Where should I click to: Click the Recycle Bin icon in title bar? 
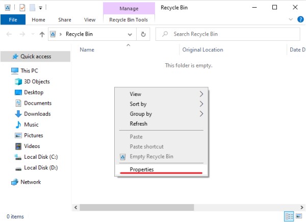8,8
